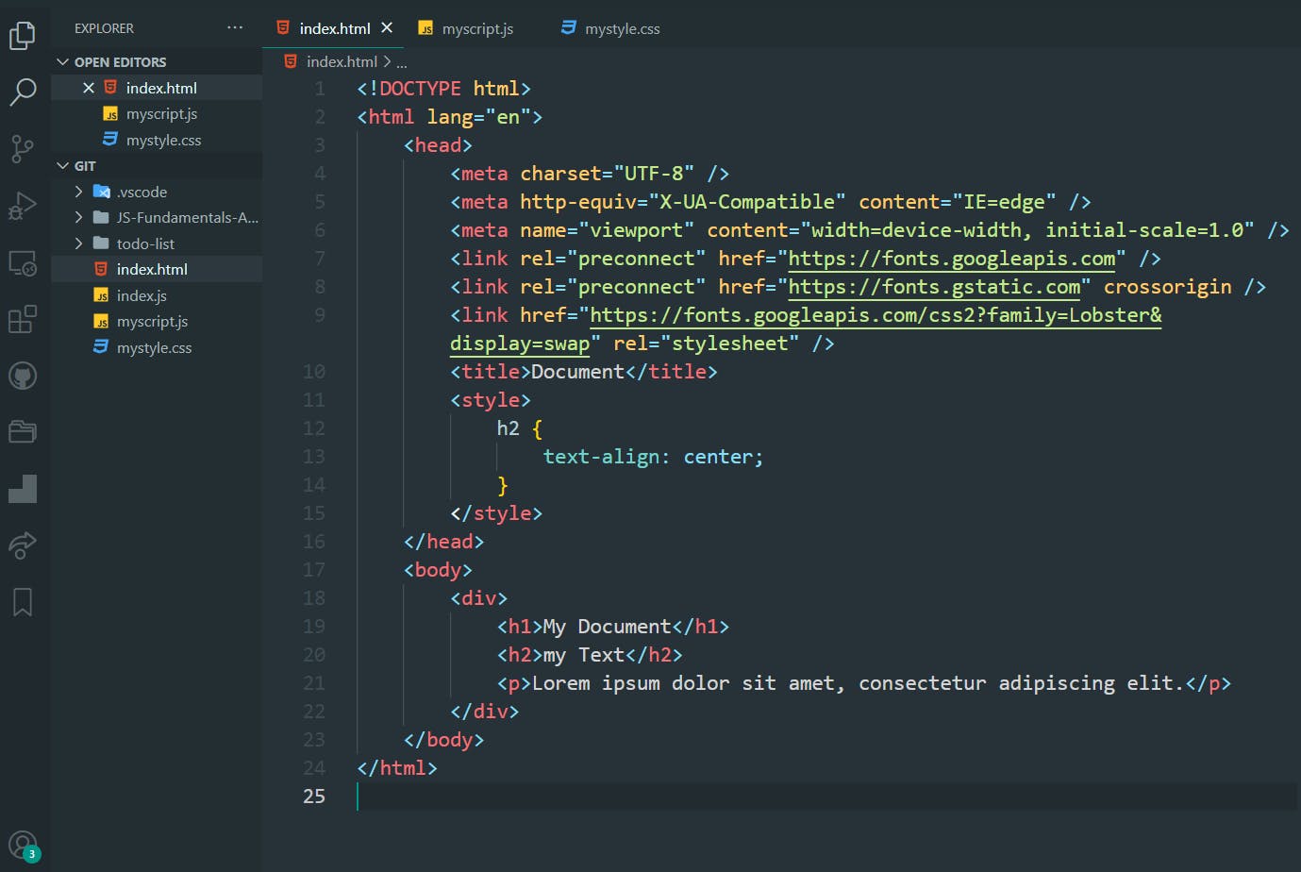Click the meta viewport line
The height and width of the screenshot is (872, 1301).
[x=869, y=230]
